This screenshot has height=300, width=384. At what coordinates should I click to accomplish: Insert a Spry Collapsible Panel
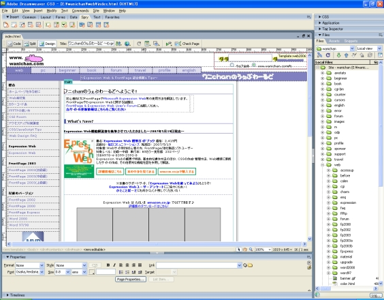[x=106, y=25]
